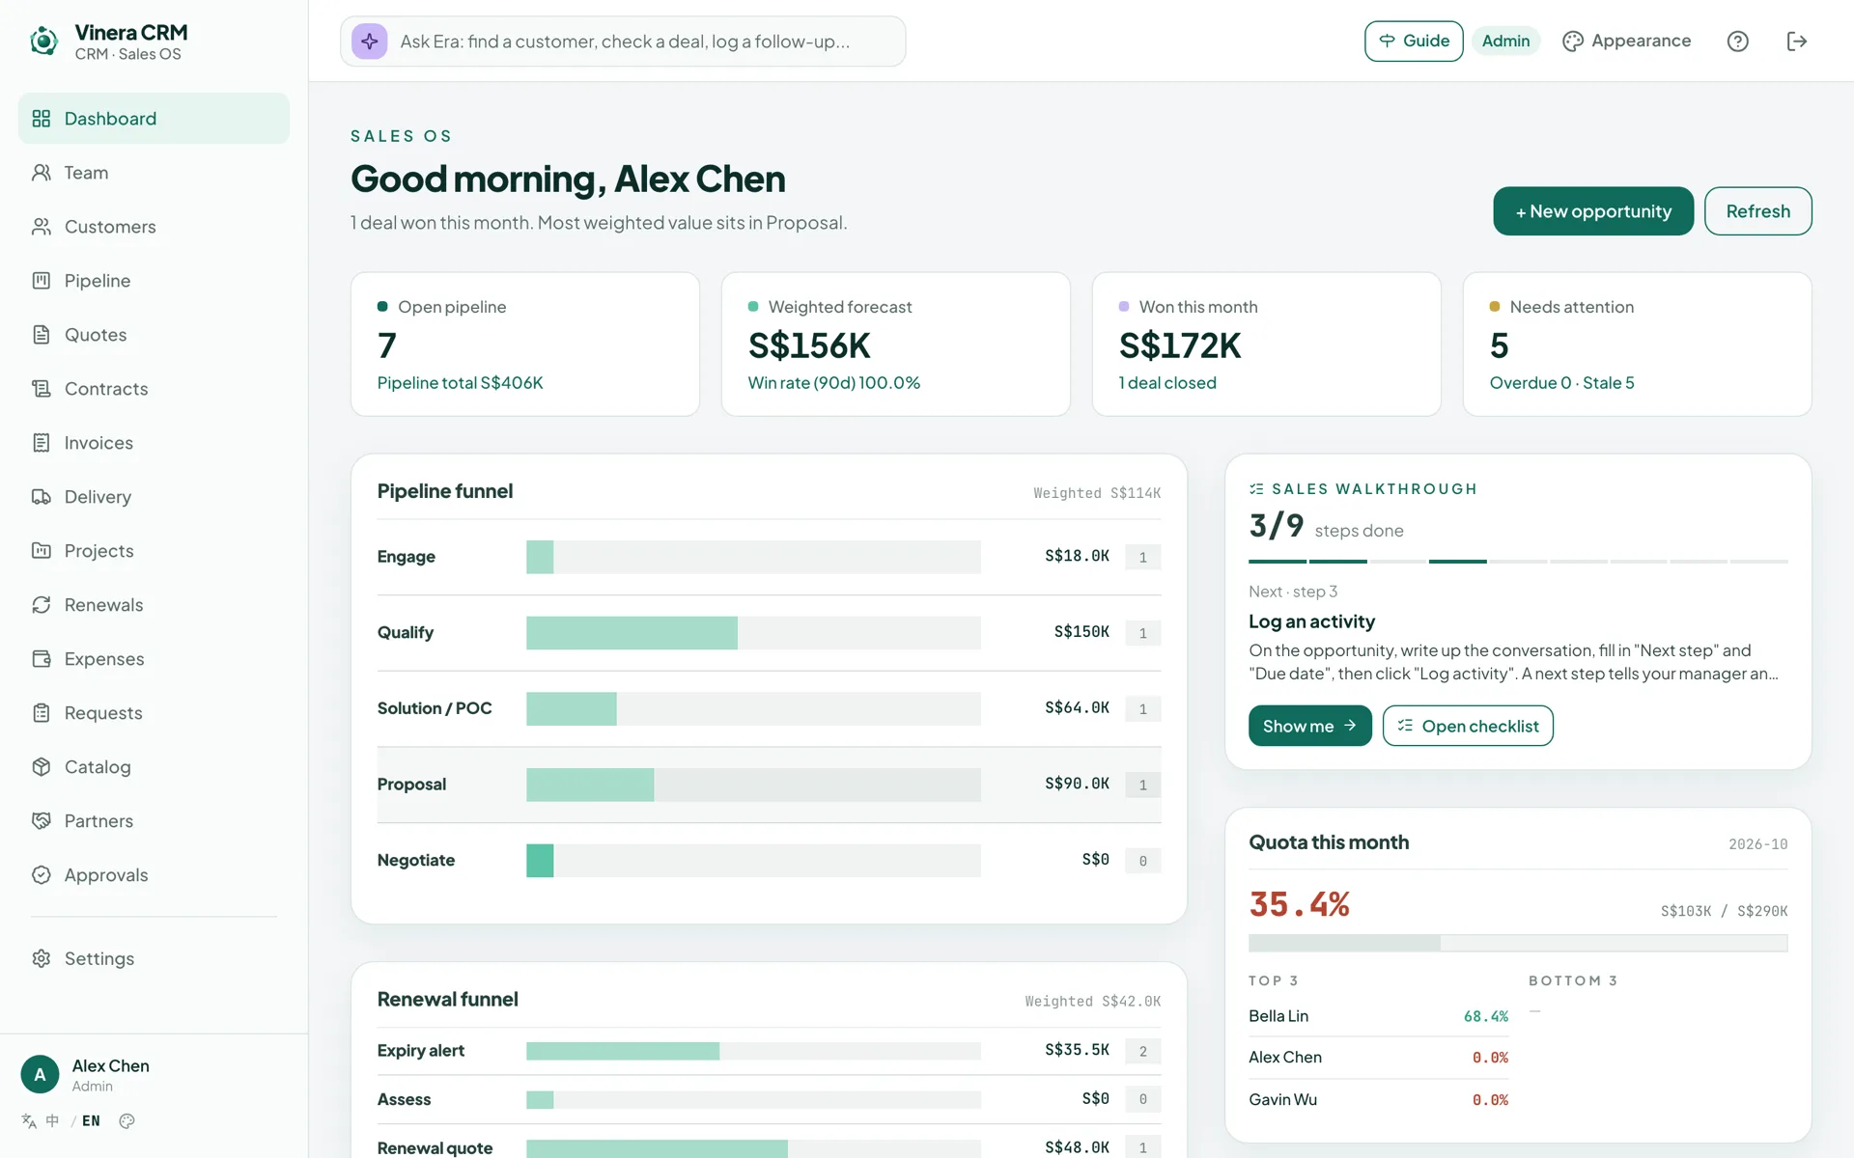Click the Admin role badge
1854x1158 pixels.
1505,41
